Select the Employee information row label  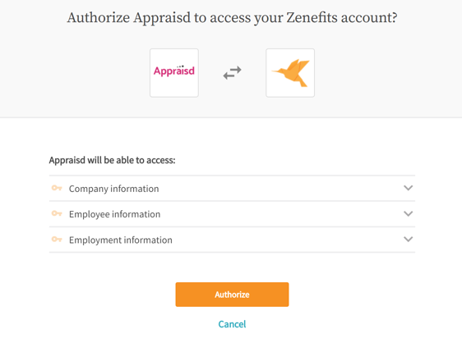point(114,214)
